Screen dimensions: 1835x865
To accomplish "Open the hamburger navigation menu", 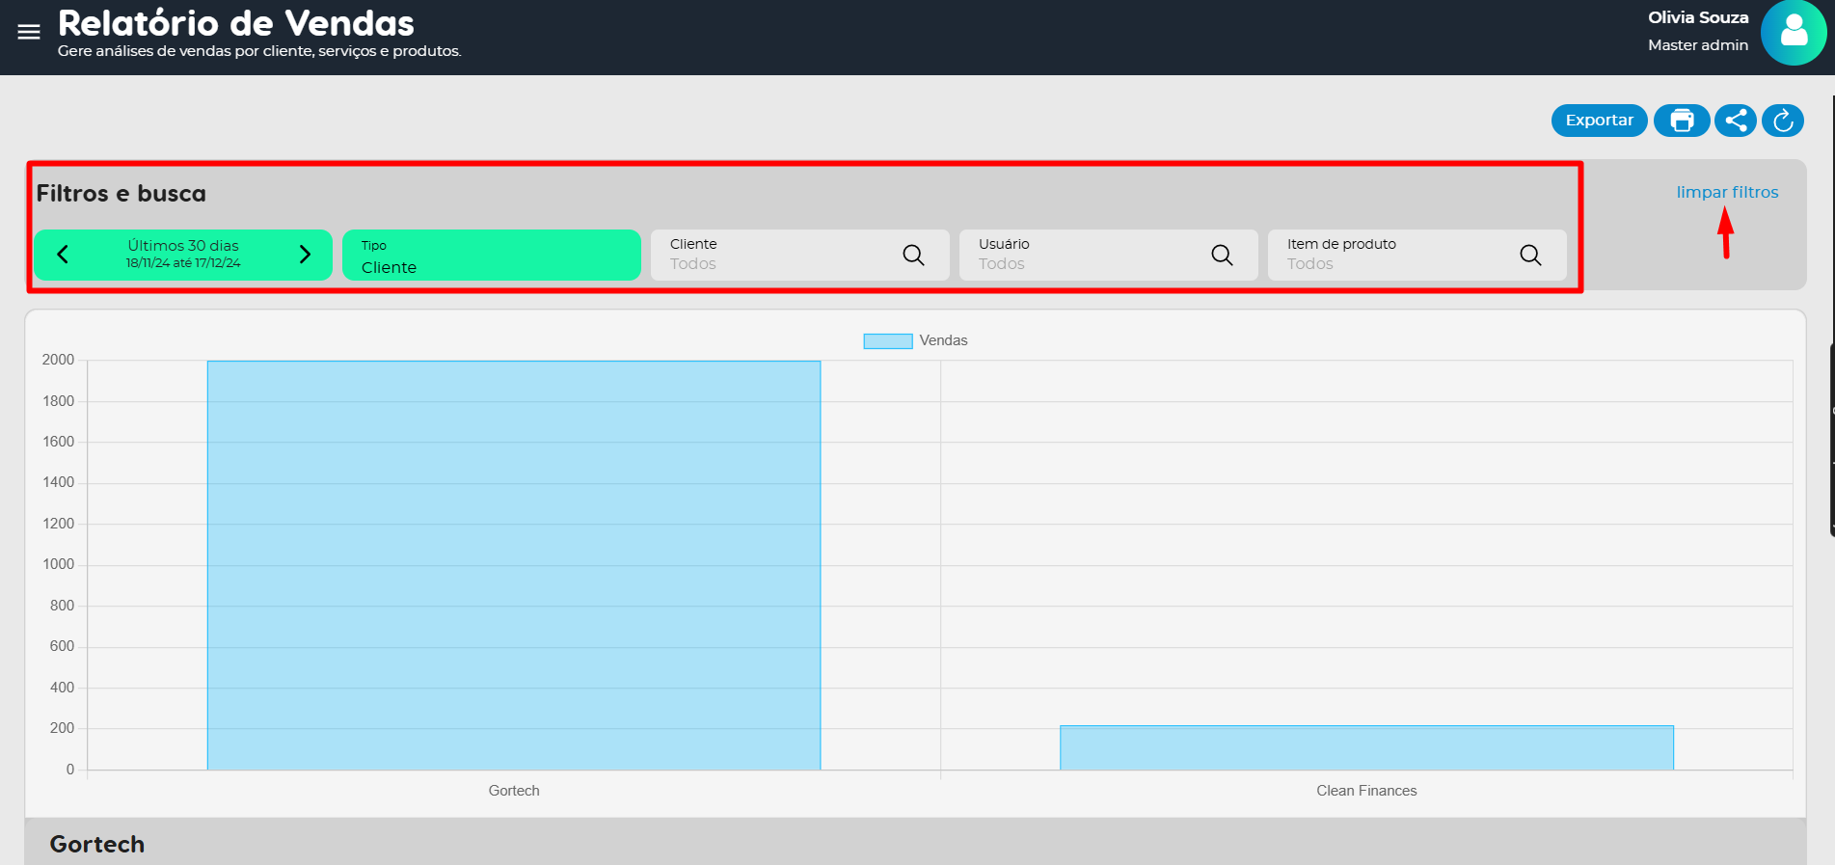I will (29, 32).
